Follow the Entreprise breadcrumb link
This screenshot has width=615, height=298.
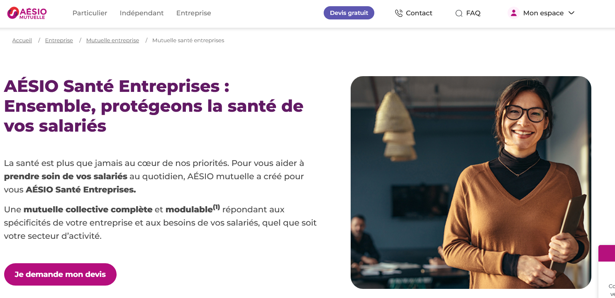pos(59,40)
